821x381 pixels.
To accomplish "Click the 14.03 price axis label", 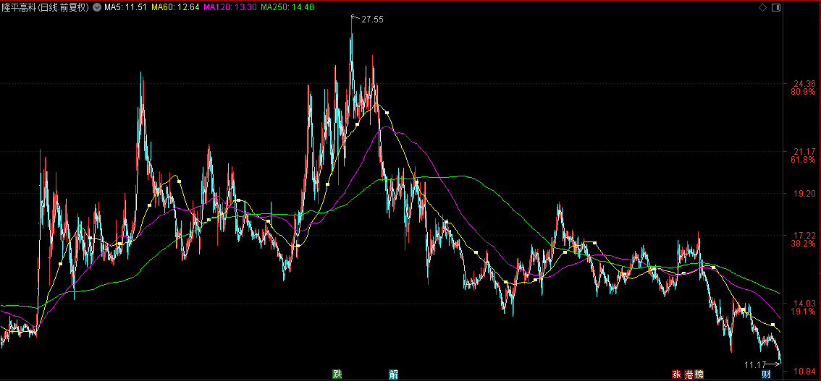I will click(x=804, y=303).
